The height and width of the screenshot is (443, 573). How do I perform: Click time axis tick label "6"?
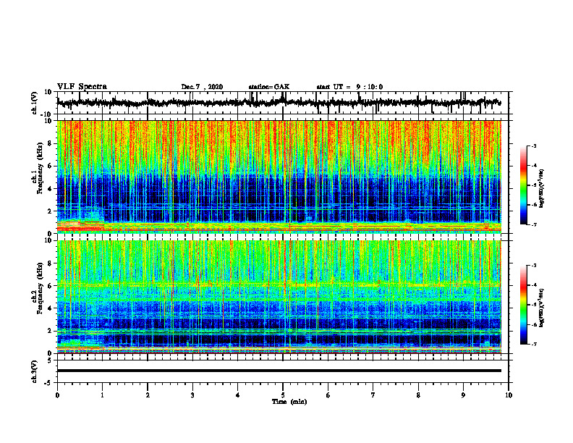(x=328, y=395)
